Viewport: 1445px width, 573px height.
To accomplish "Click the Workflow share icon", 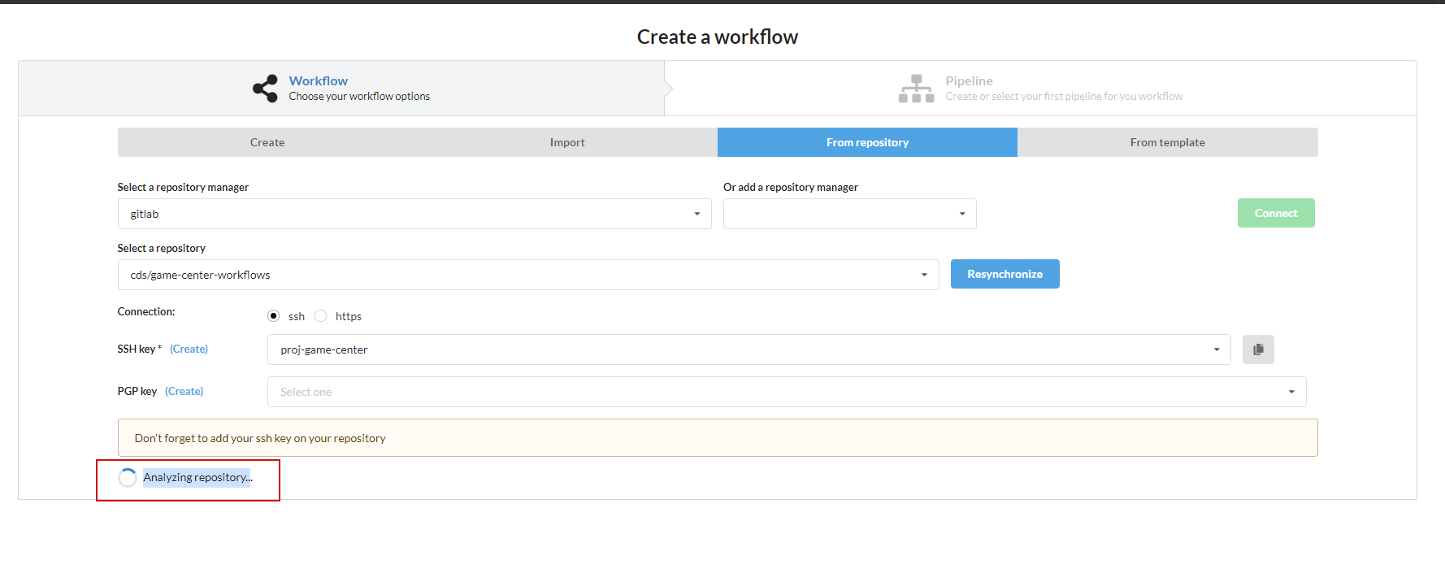I will [x=265, y=89].
